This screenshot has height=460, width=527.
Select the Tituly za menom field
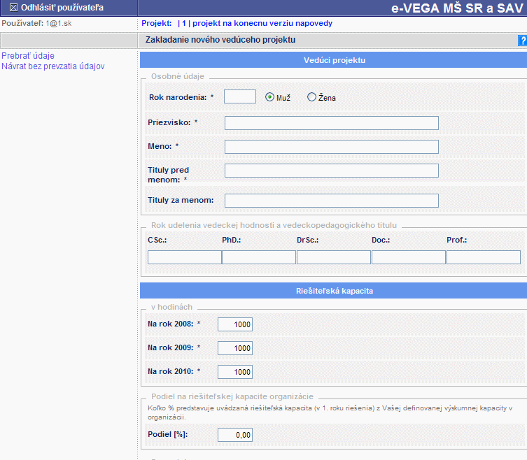pyautogui.click(x=331, y=201)
